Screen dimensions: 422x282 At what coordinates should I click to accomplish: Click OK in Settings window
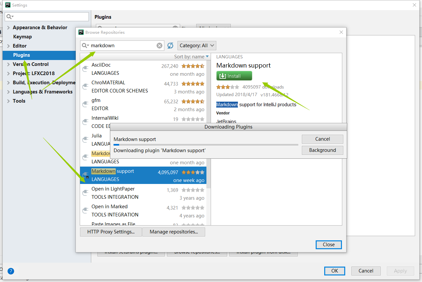[335, 271]
